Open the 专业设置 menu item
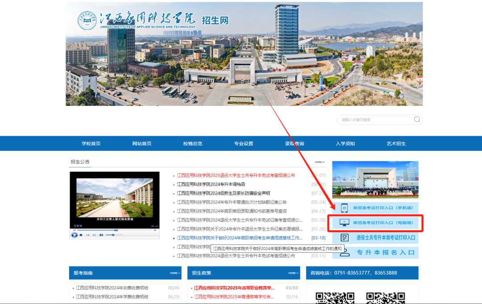482x304 pixels. [x=244, y=144]
